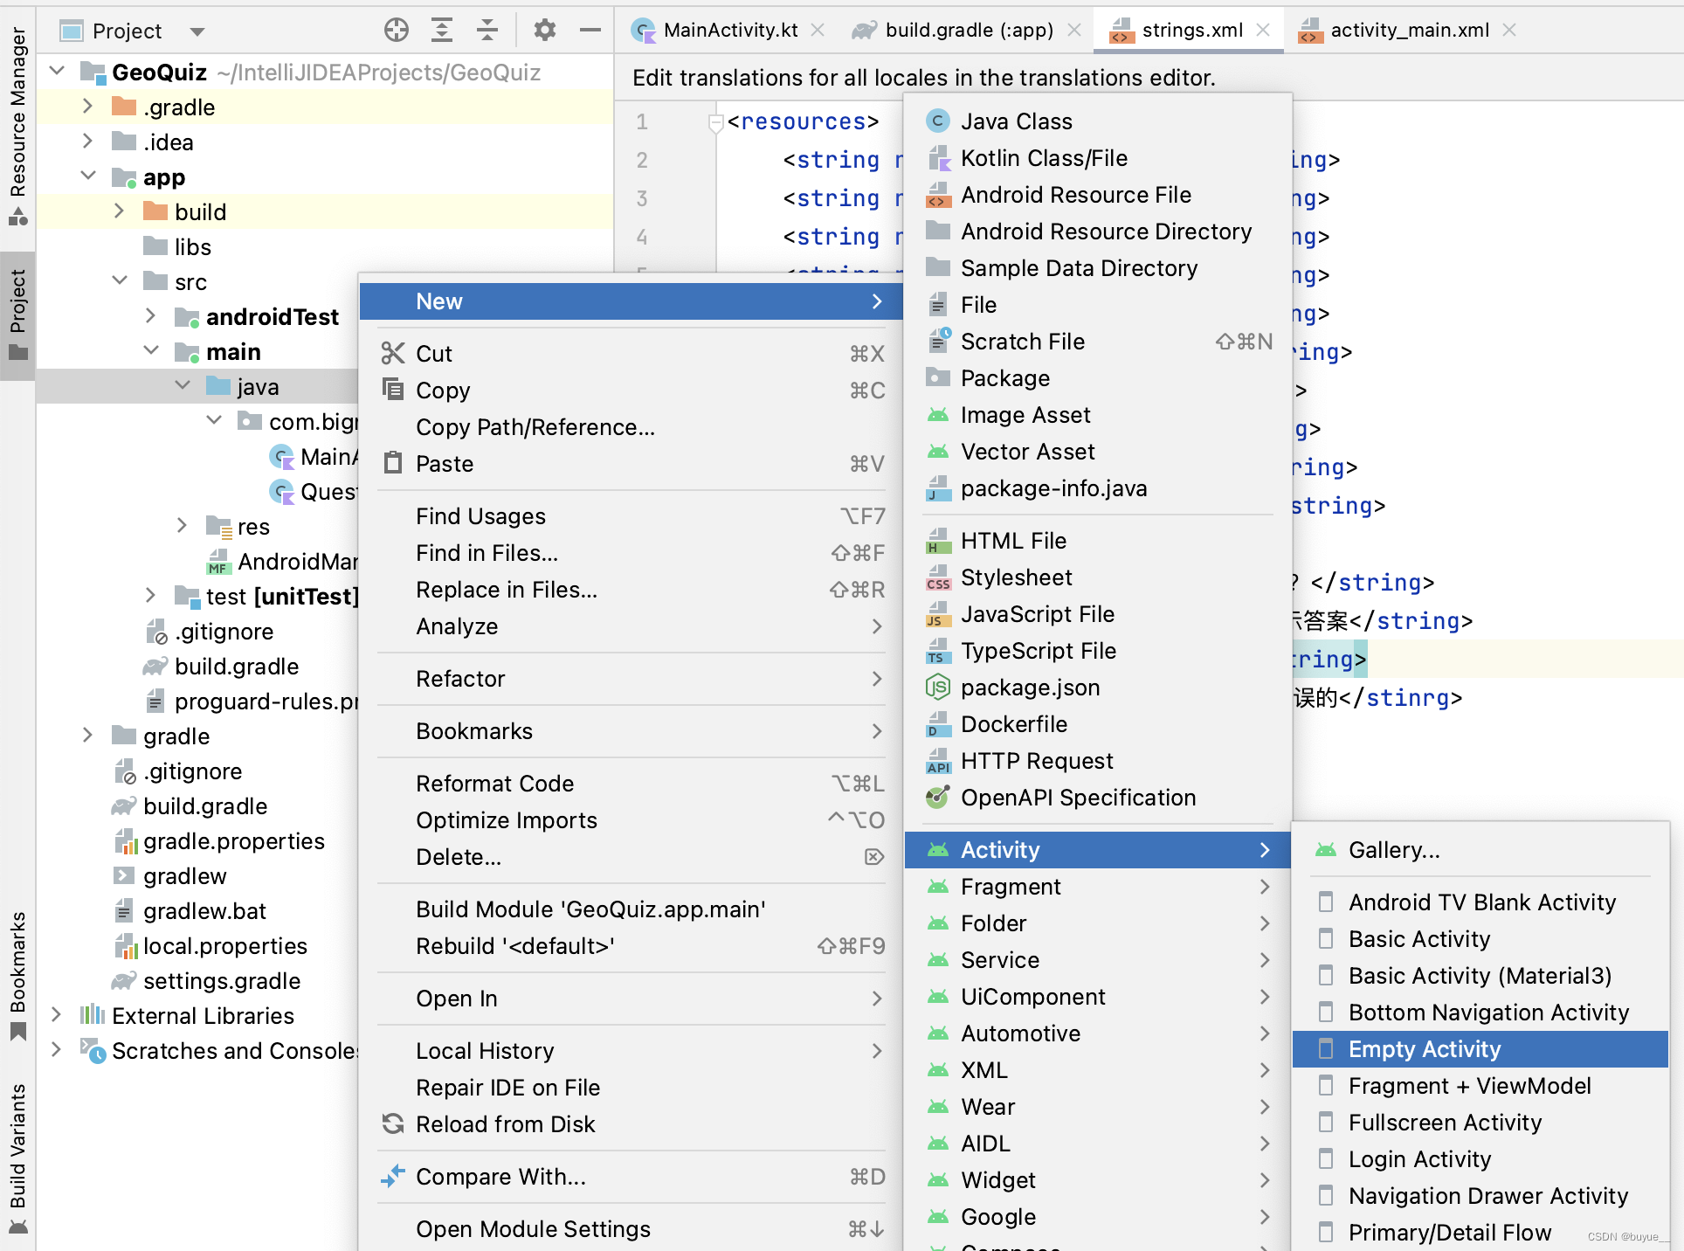Select Package in New submenu
1684x1251 pixels.
1098,378
